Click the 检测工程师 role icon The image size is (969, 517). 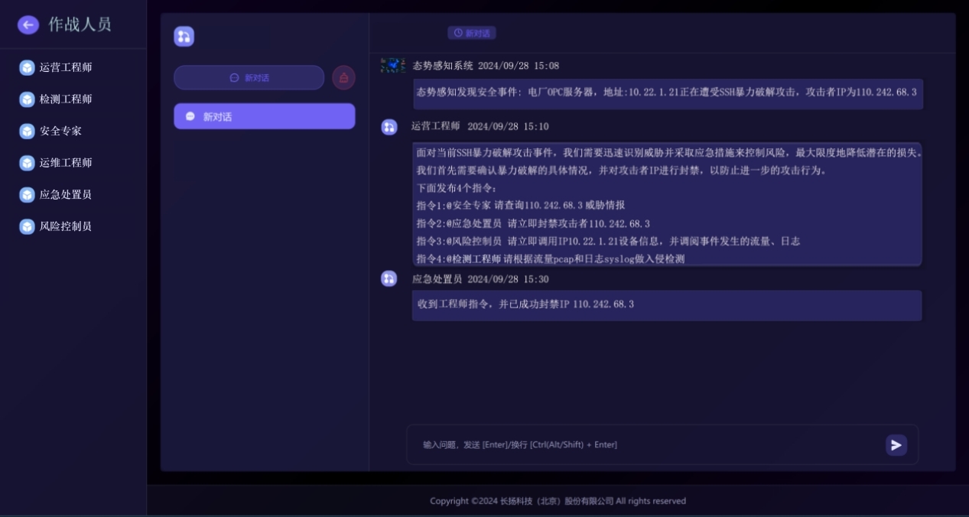pos(25,99)
